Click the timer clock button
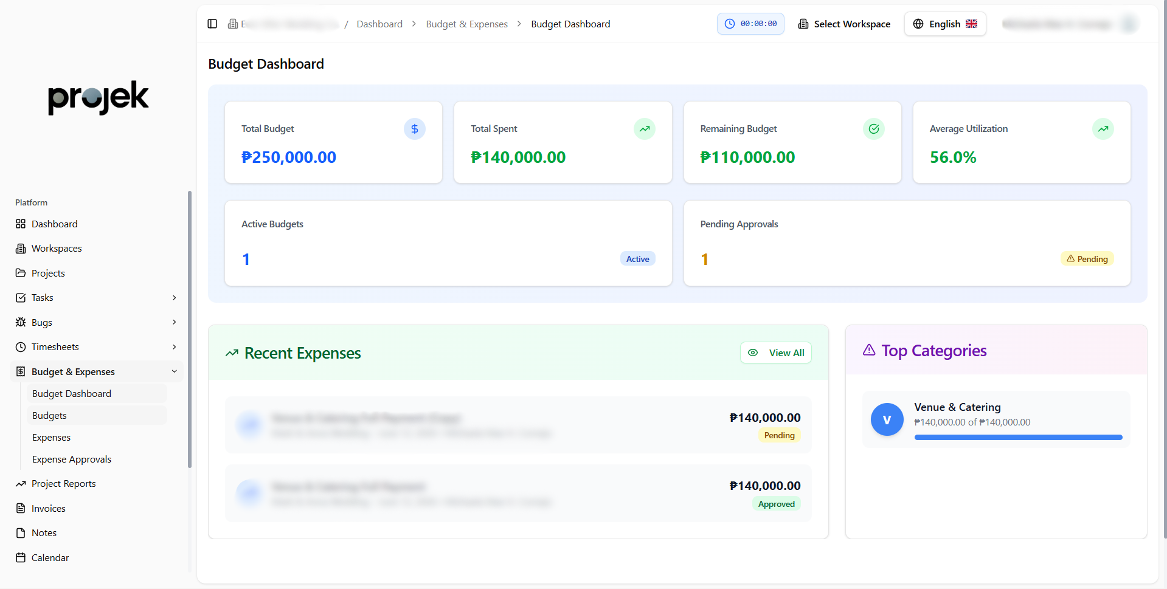Viewport: 1167px width, 589px height. [x=750, y=24]
